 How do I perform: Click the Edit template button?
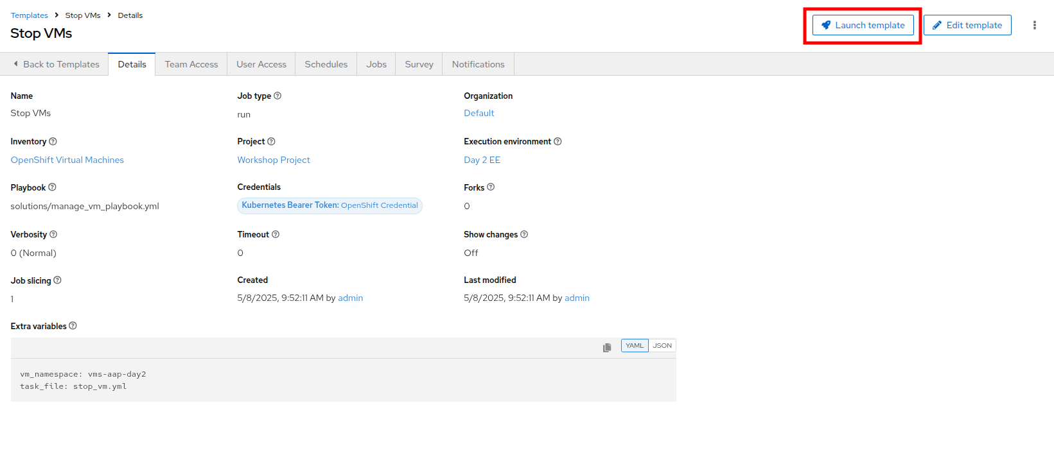[967, 25]
